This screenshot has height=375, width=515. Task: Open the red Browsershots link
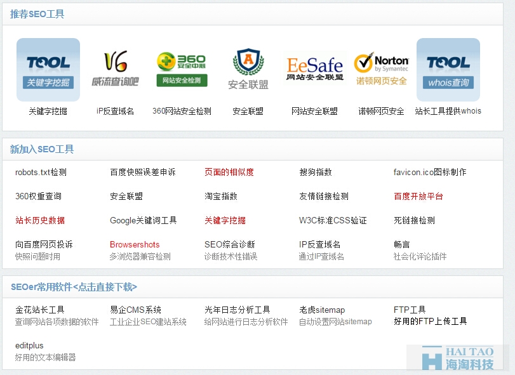click(135, 244)
